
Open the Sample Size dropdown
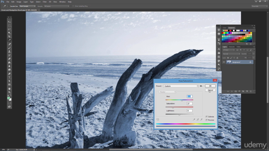pyautogui.click(x=27, y=6)
